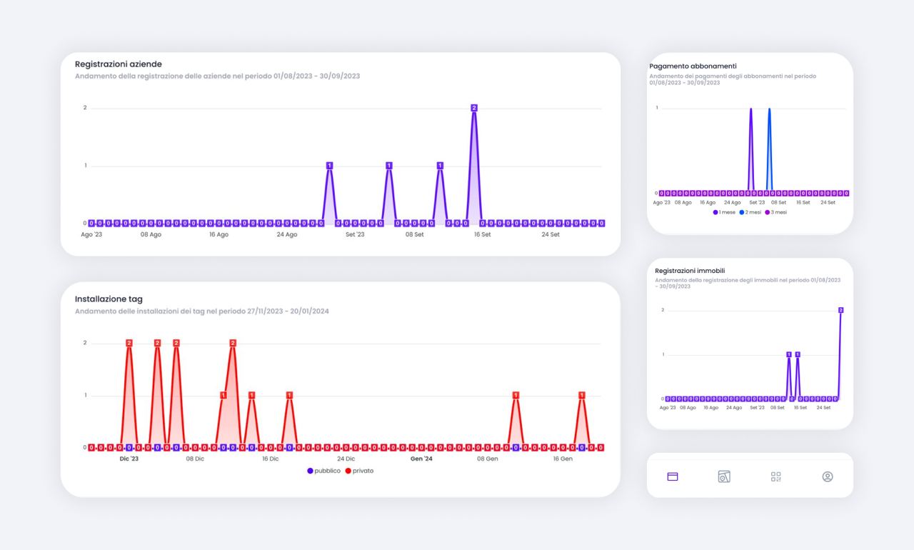Click the 'Installazione tag' chart title
Viewport: 914px width, 550px height.
coord(109,299)
